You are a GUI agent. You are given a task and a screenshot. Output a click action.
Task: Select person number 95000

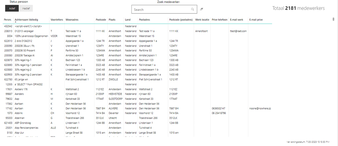[x=9, y=118]
